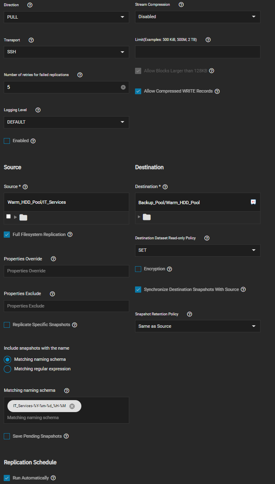275x484 pixels.
Task: Open help icon next to Logging Level
Action: click(x=38, y=110)
